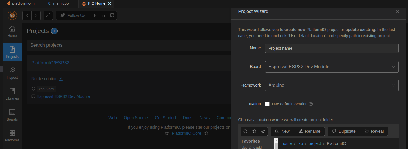
Task: Go to Home in sidebar
Action: [x=12, y=32]
